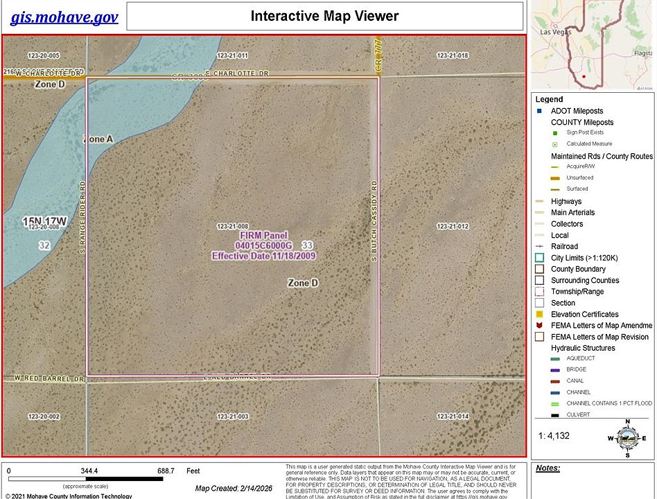Click the City Limits legend box
This screenshot has height=499, width=657.
click(540, 258)
